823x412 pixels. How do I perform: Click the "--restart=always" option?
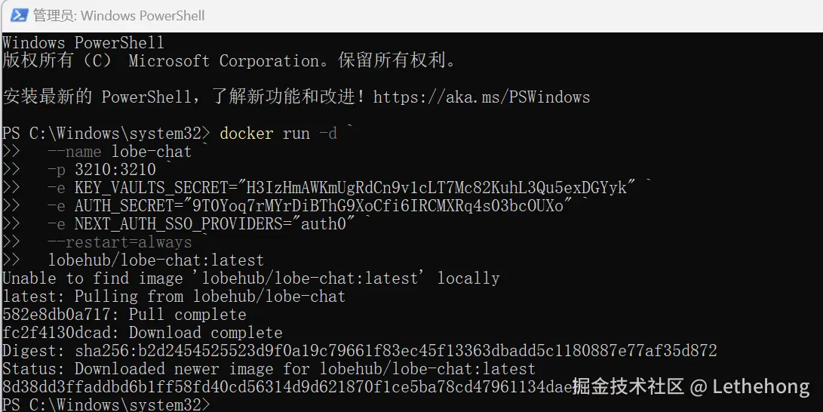click(x=119, y=242)
